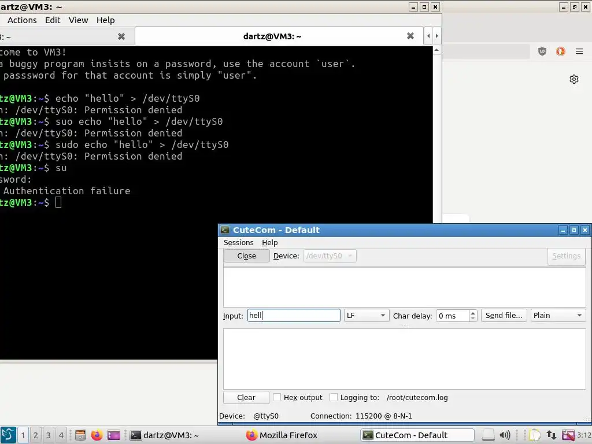Switch to workspace 3
Image resolution: width=592 pixels, height=444 pixels.
49,435
